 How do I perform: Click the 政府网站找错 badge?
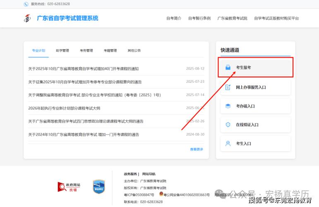(x=69, y=187)
